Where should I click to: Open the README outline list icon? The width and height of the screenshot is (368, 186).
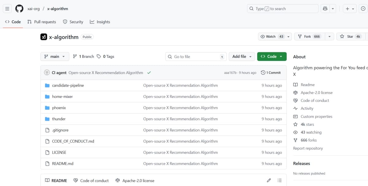click(x=279, y=180)
